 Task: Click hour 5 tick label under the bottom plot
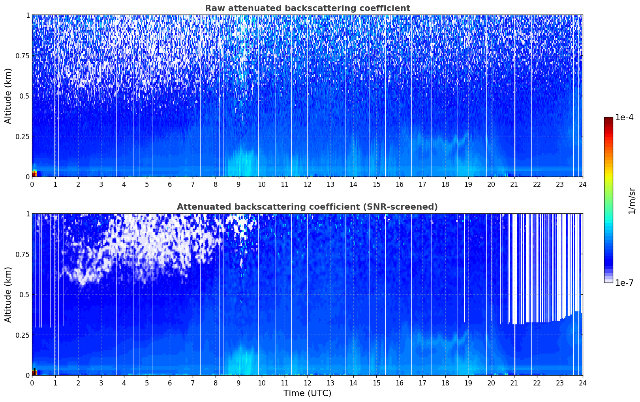pyautogui.click(x=147, y=383)
